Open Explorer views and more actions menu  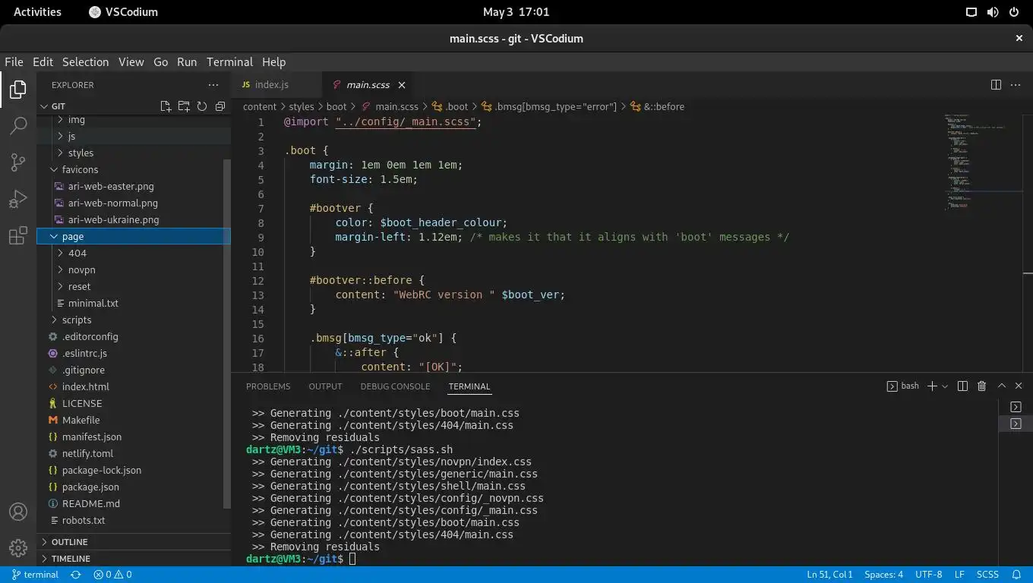point(213,85)
